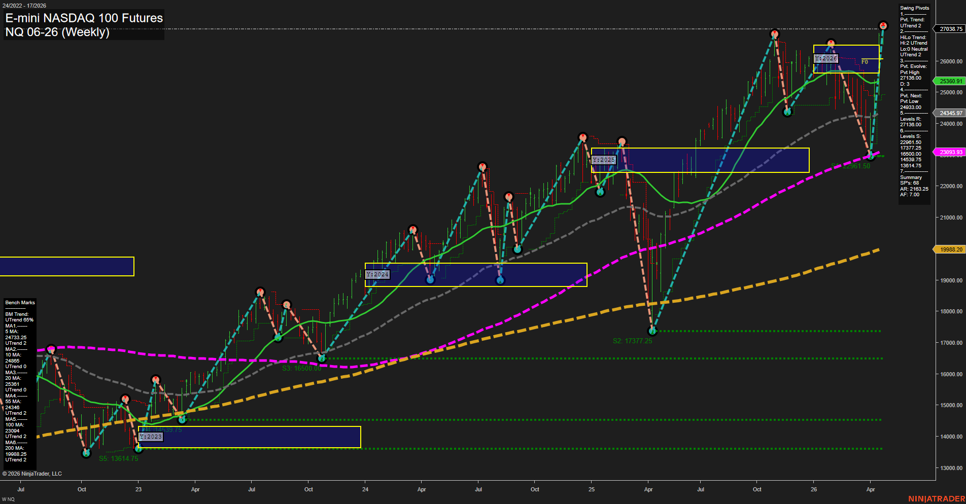Toggle the Y:2025 year range box
This screenshot has width=966, height=504.
[604, 160]
